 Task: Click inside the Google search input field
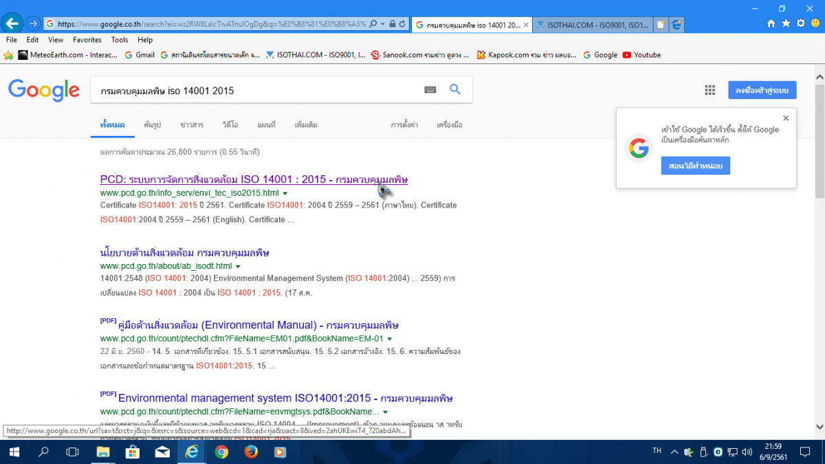pos(258,90)
